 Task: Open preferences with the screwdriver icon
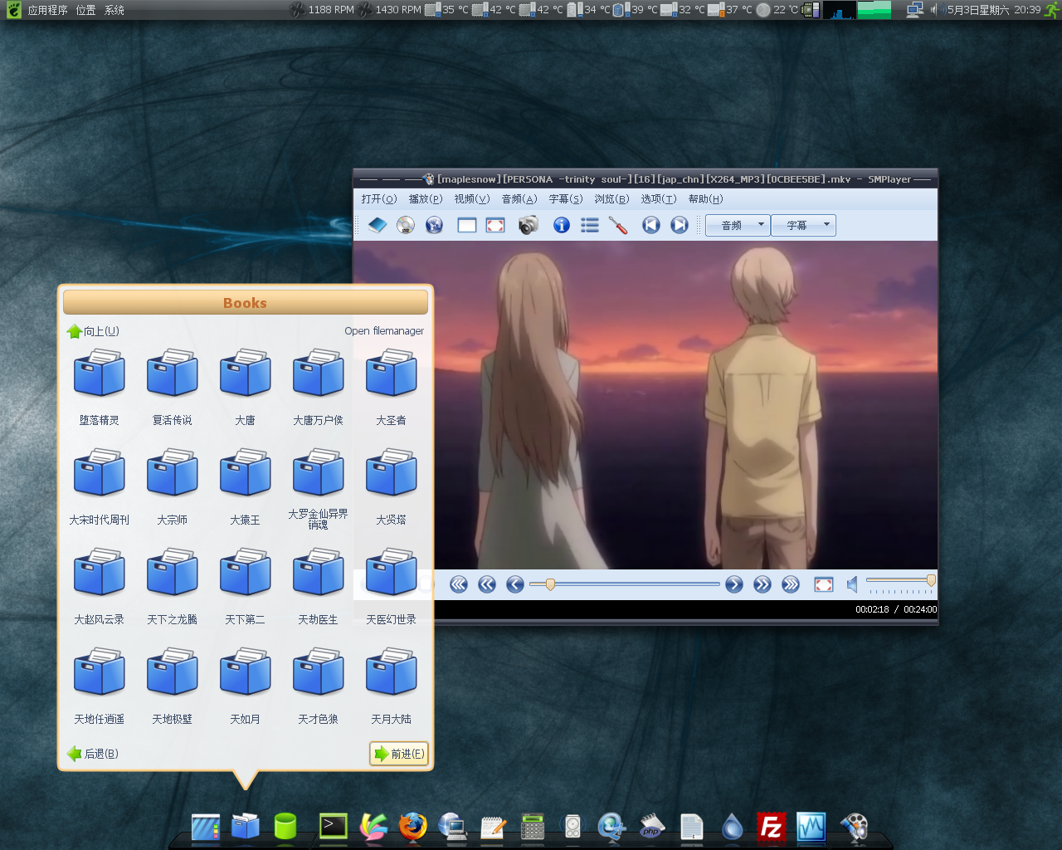coord(618,225)
